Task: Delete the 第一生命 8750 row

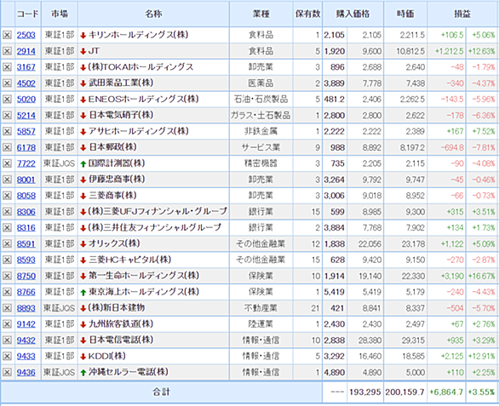Action: click(7, 276)
